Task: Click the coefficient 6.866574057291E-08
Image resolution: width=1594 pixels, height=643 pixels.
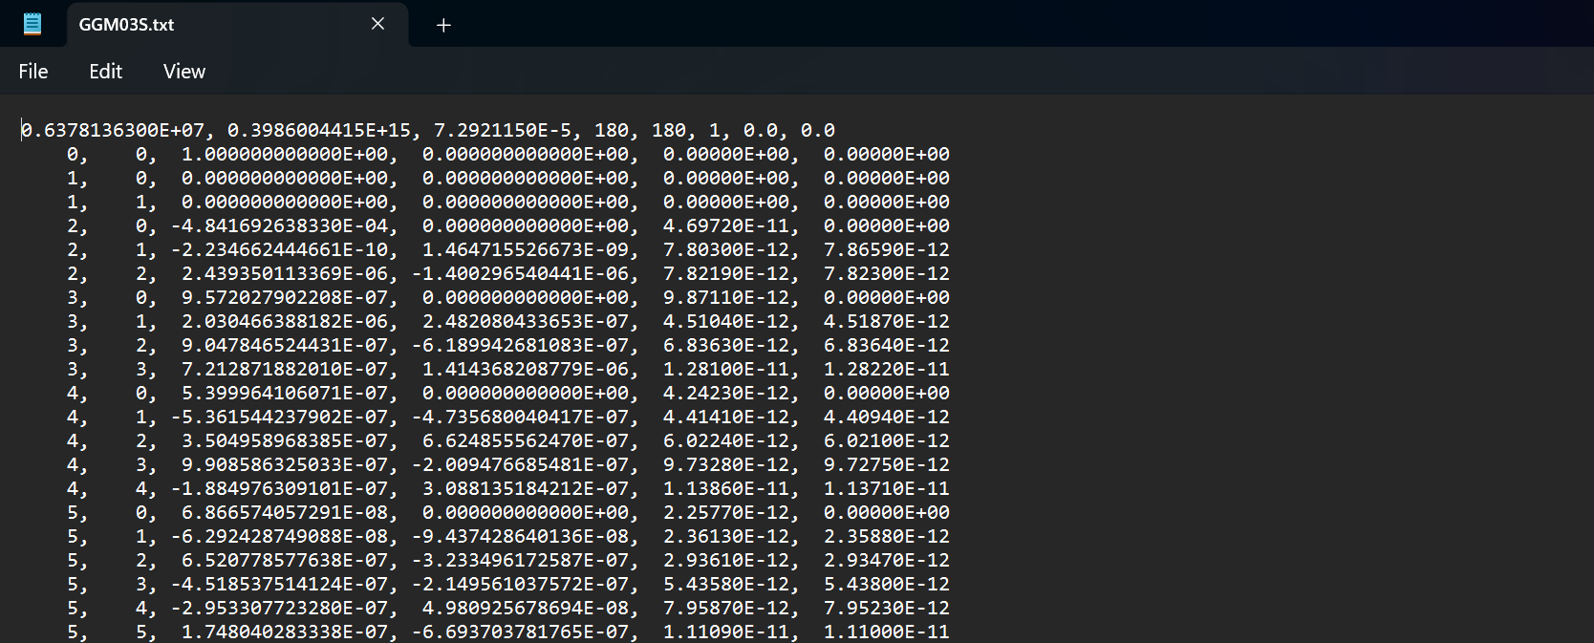Action: coord(285,512)
